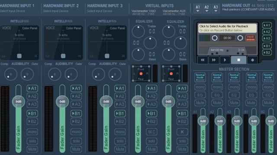Image resolution: width=277 pixels, height=155 pixels.
Task: Click Hardware Input 2 Comp knob
Action: 55,74
